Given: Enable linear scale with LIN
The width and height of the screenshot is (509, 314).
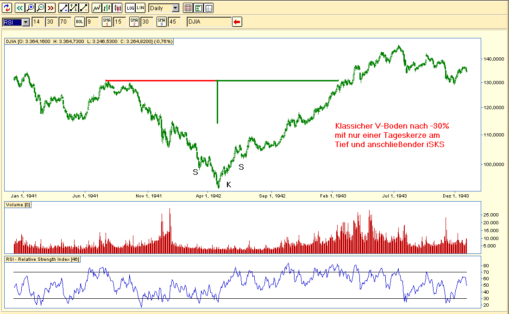Looking at the screenshot, I should (140, 8).
